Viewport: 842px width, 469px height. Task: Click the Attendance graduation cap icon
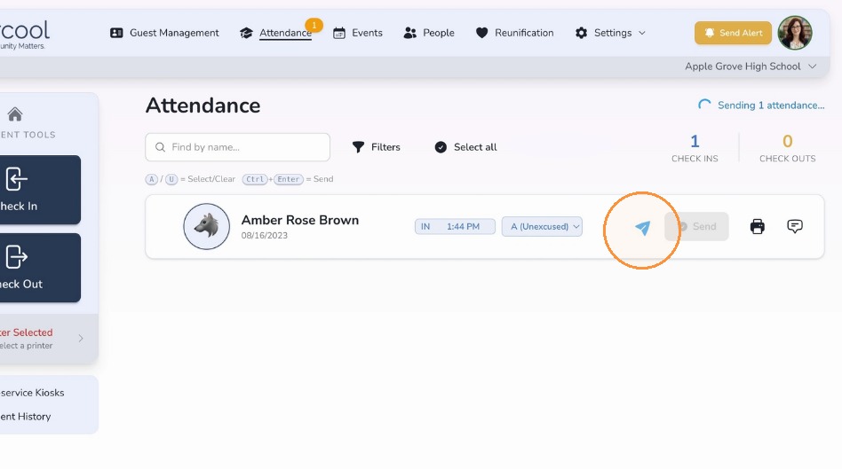point(246,33)
